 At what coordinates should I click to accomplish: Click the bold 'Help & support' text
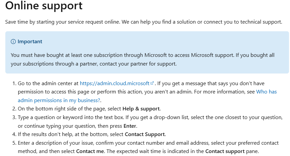point(141,108)
